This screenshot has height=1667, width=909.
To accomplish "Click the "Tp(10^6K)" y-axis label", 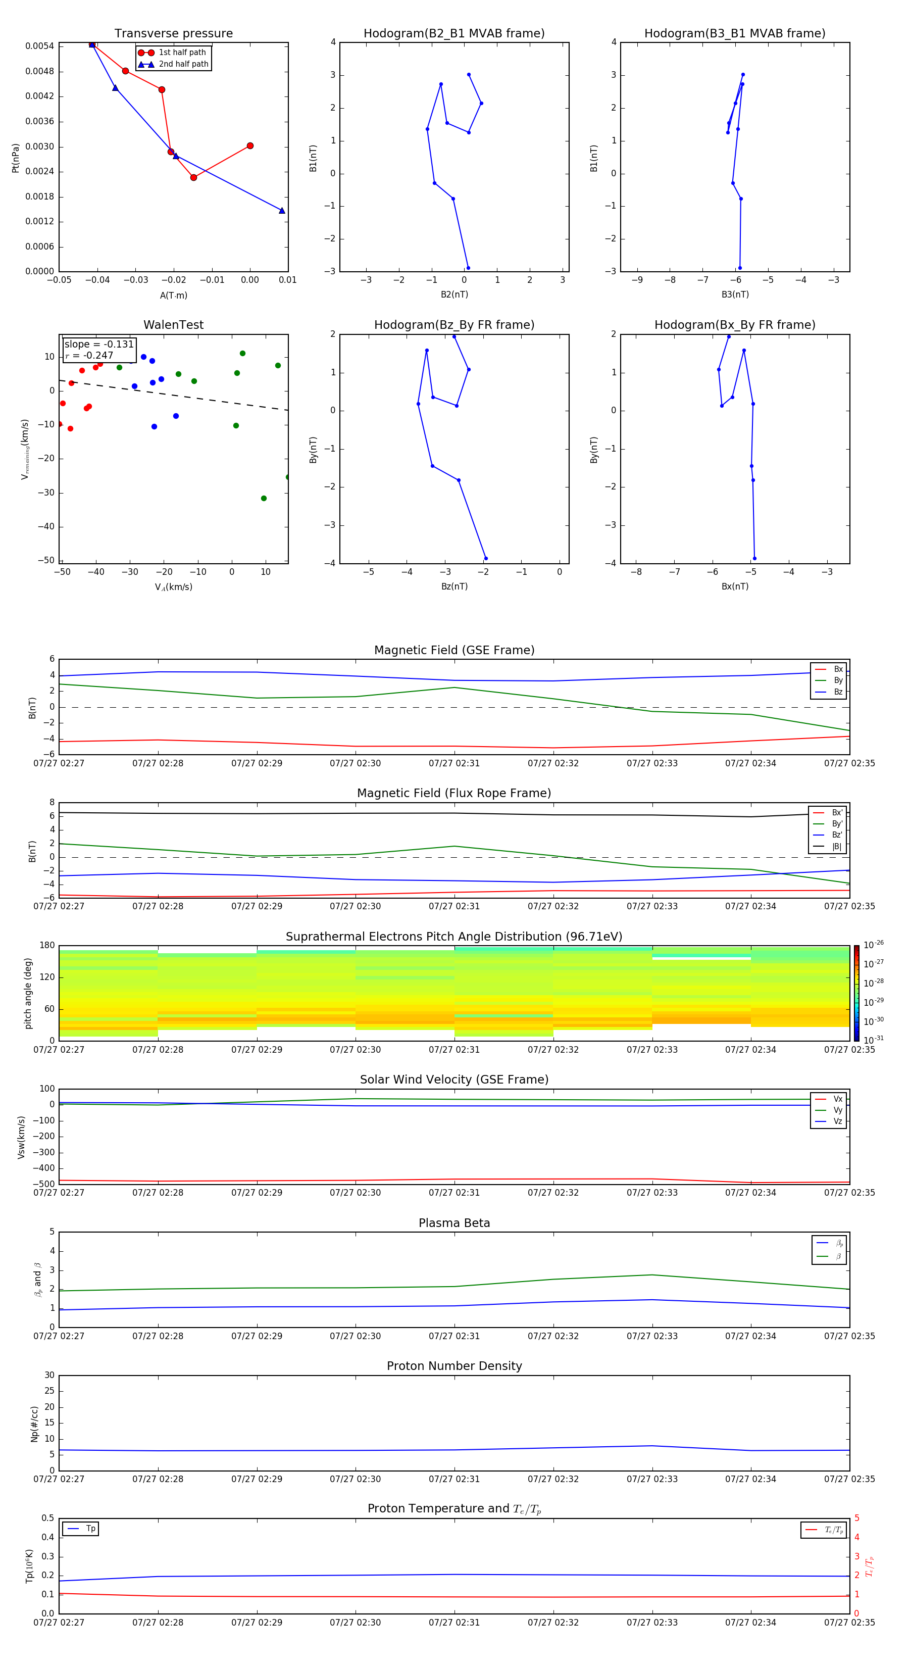I will [29, 1566].
